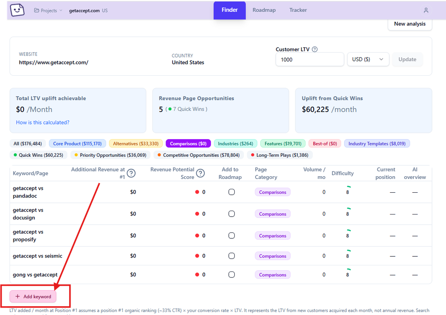
Task: Click the smiley logo icon
Action: coord(17,10)
